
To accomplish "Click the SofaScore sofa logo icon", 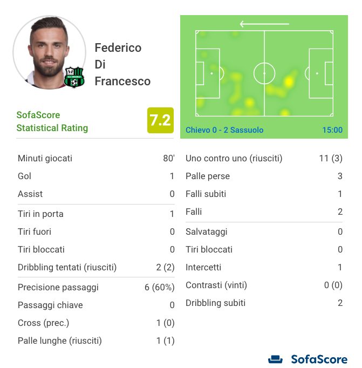I will coord(276,359).
